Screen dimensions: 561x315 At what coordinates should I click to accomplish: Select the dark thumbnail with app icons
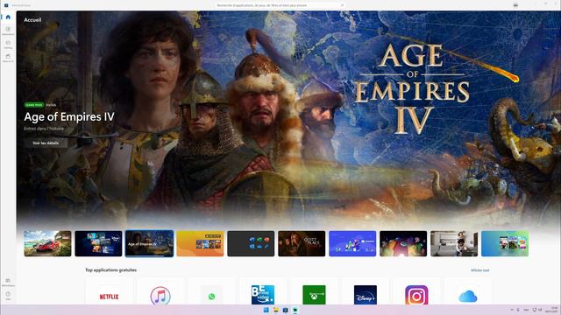pos(251,243)
